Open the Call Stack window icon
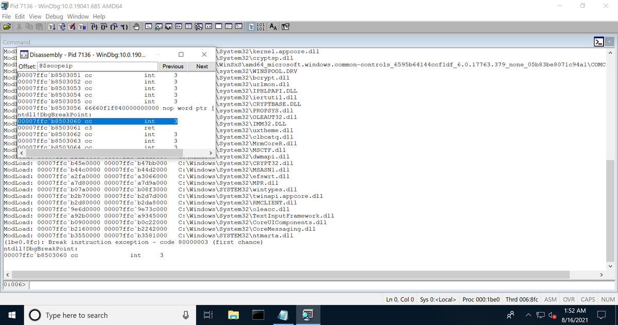This screenshot has height=325, width=618. (x=198, y=26)
